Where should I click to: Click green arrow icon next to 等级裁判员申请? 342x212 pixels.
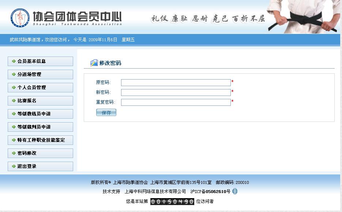(14, 127)
